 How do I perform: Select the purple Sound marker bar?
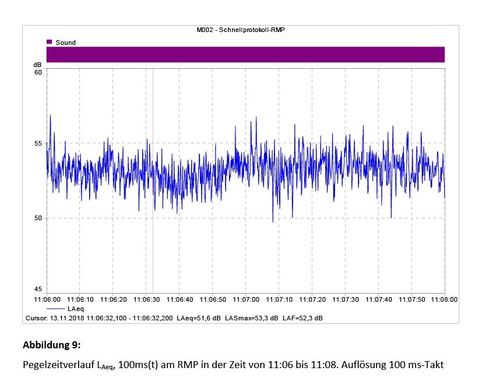(245, 54)
